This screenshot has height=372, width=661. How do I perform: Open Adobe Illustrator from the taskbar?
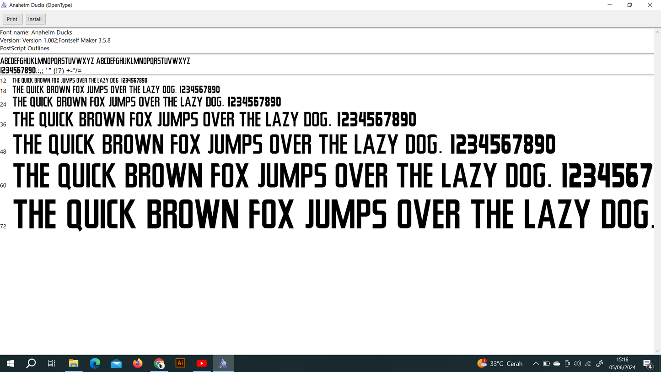click(x=180, y=363)
